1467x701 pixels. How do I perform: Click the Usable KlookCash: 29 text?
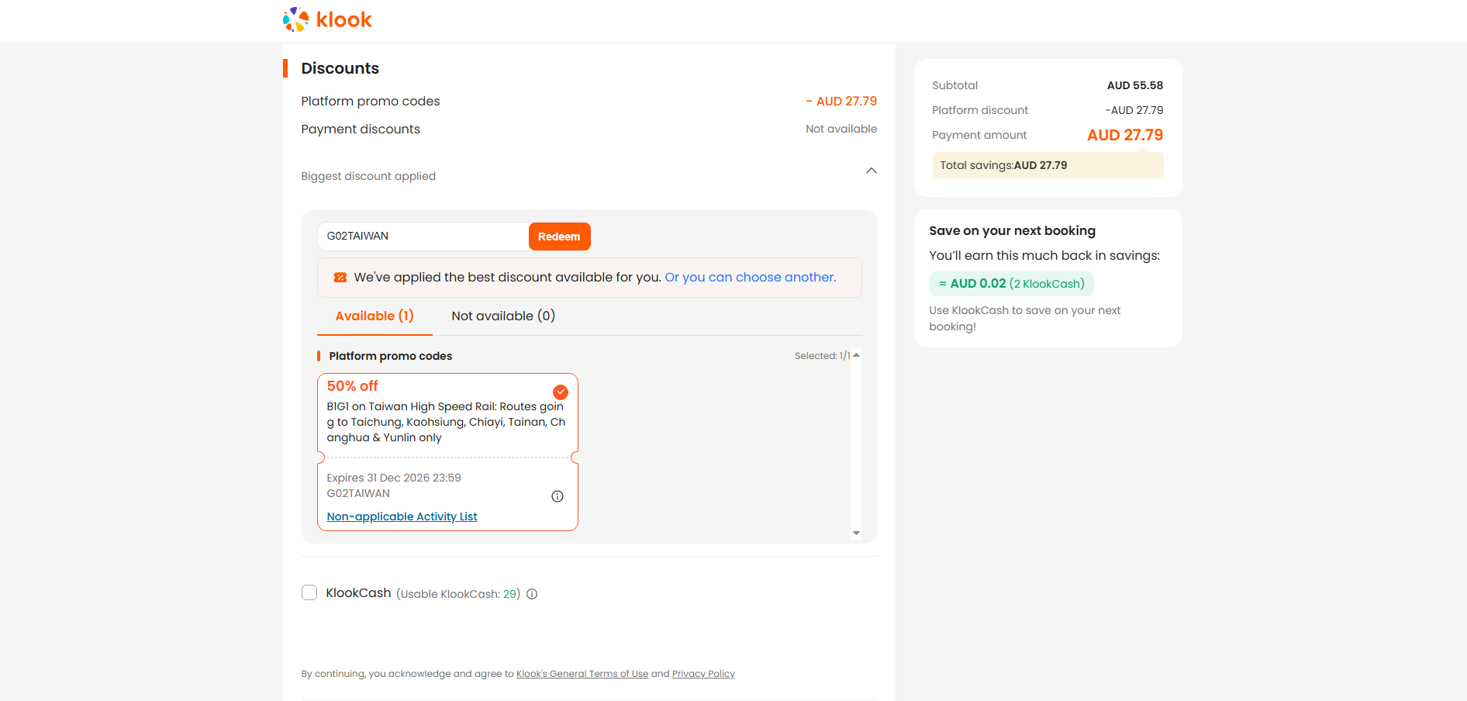(458, 594)
